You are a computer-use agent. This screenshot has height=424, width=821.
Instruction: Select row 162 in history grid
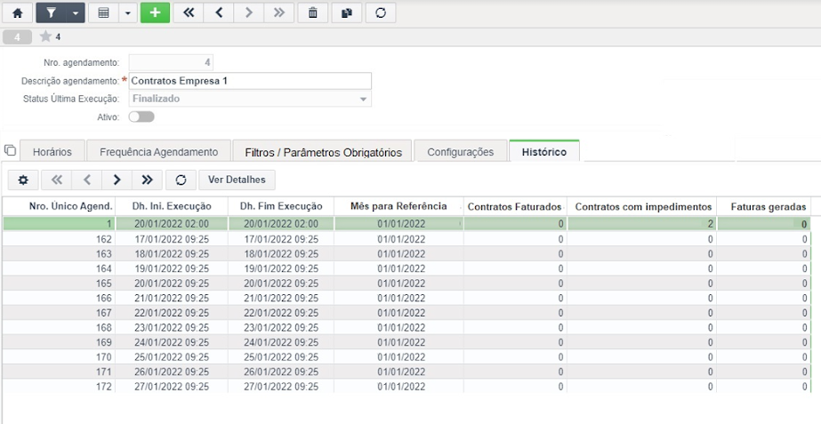tap(406, 239)
